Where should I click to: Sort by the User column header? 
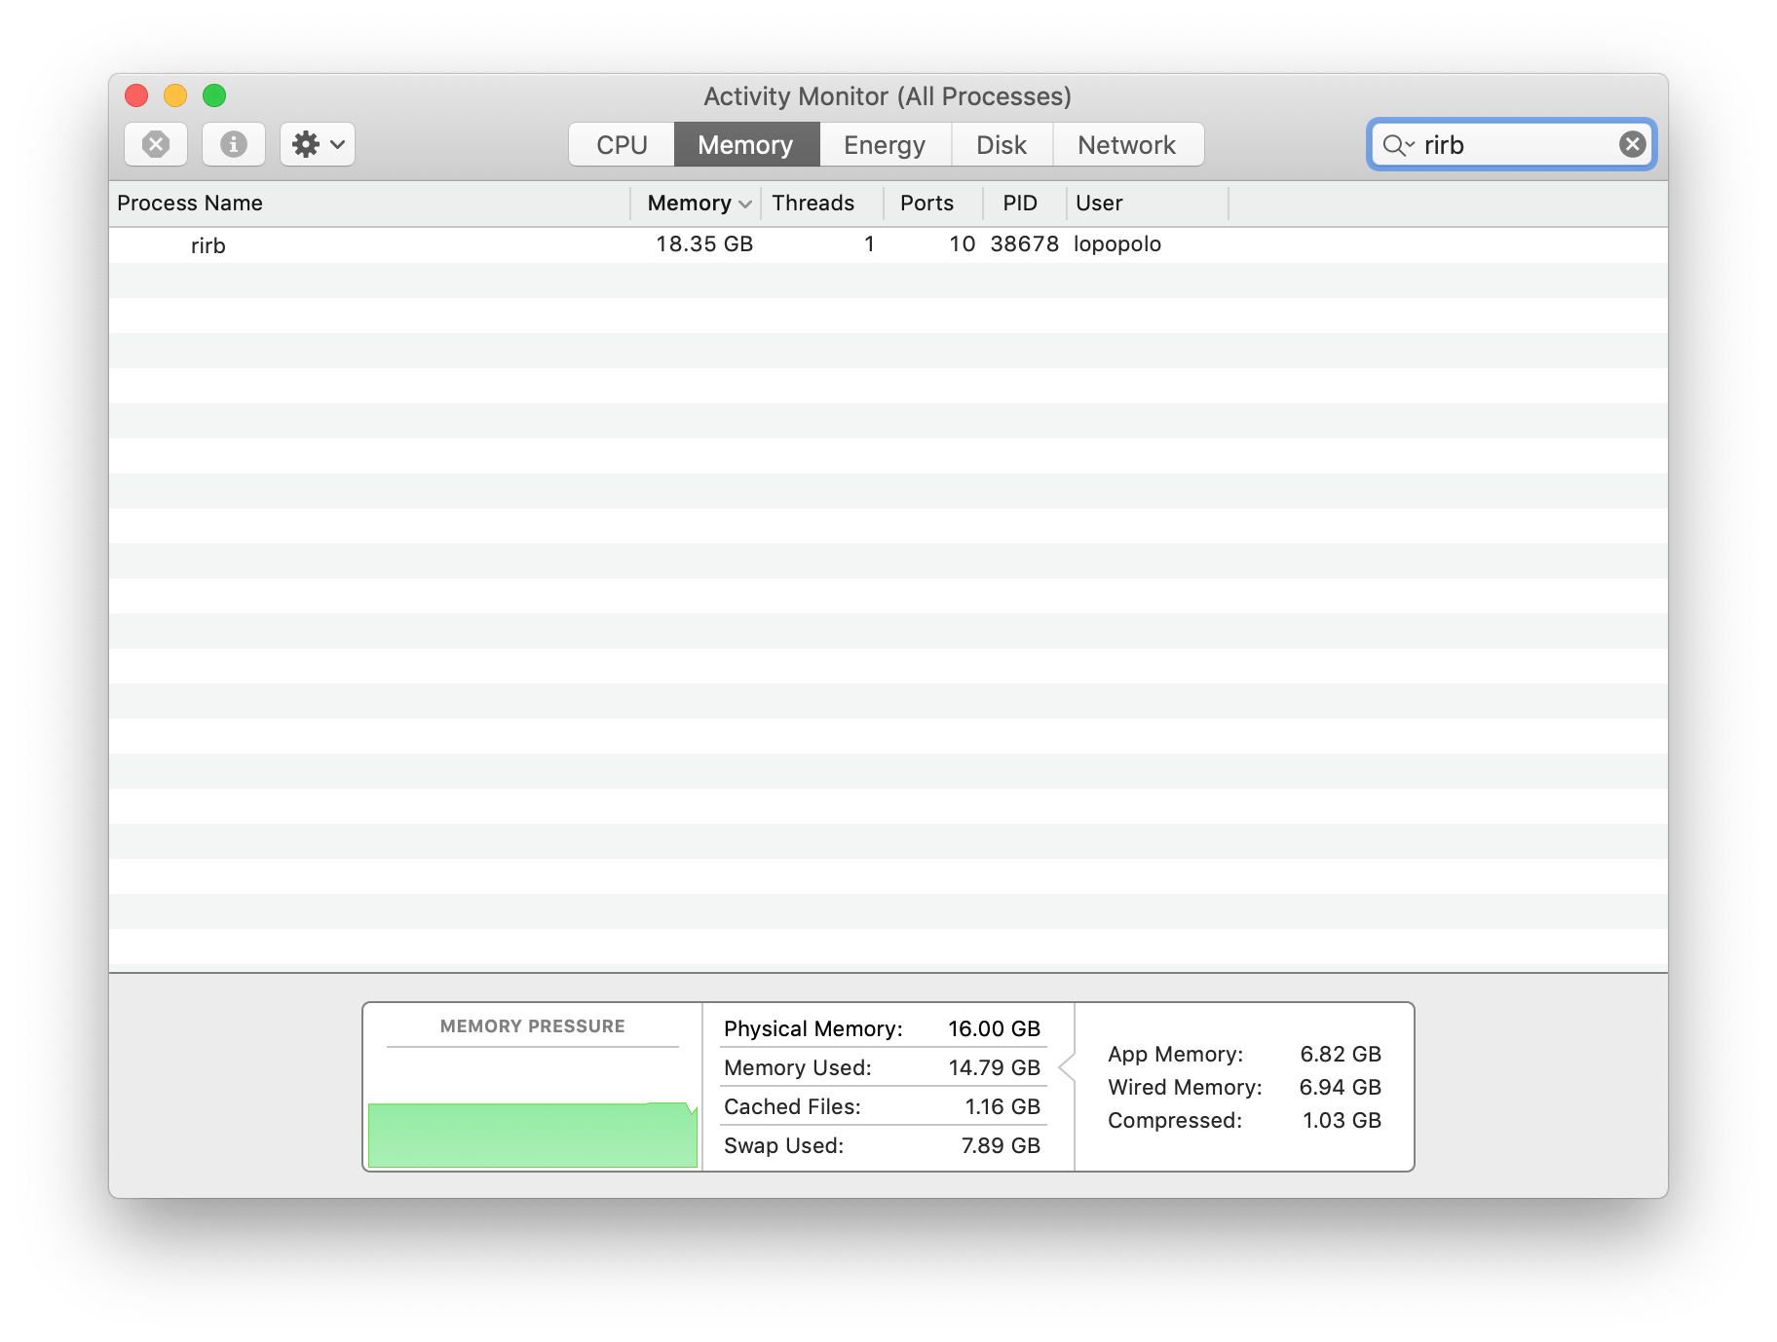[x=1099, y=204]
